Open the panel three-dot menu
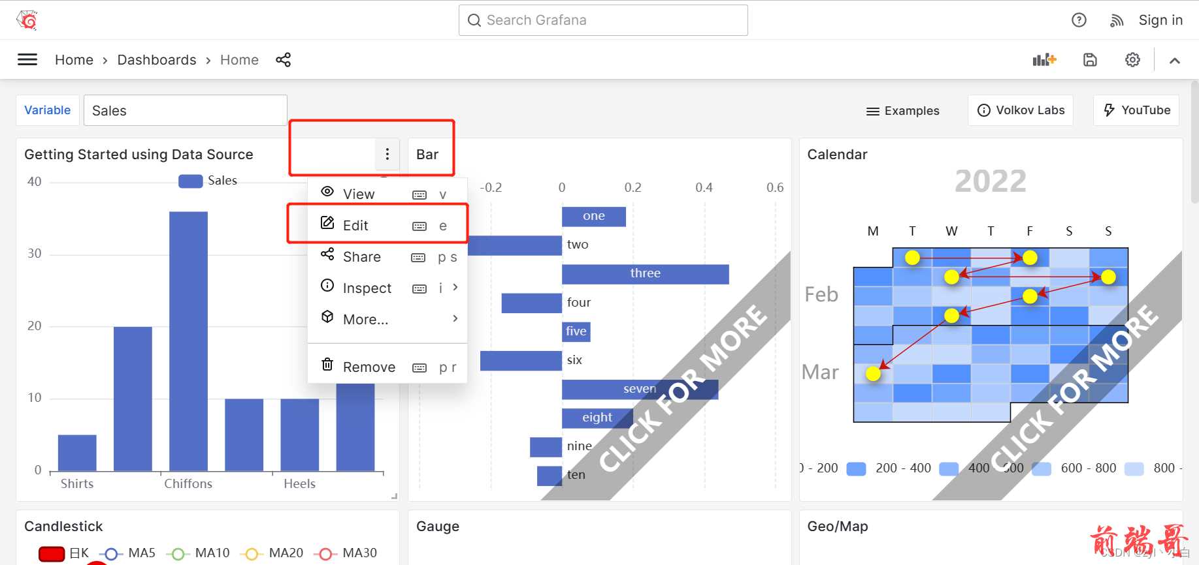This screenshot has width=1199, height=565. pyautogui.click(x=387, y=154)
